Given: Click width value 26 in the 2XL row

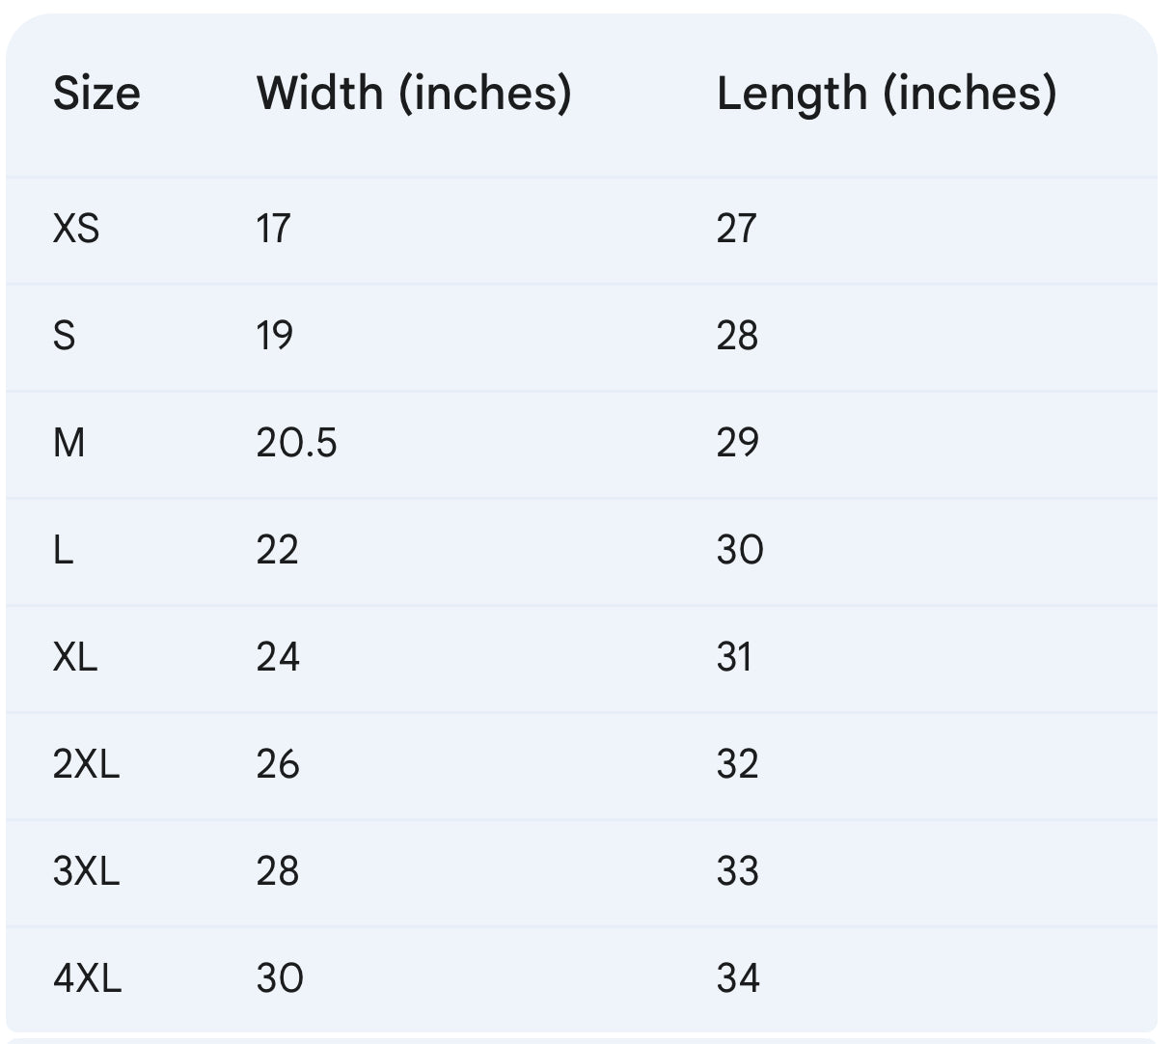Looking at the screenshot, I should tap(278, 764).
